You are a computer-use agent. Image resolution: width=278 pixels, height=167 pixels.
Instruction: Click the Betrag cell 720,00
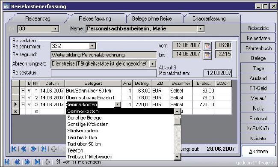click(142, 104)
